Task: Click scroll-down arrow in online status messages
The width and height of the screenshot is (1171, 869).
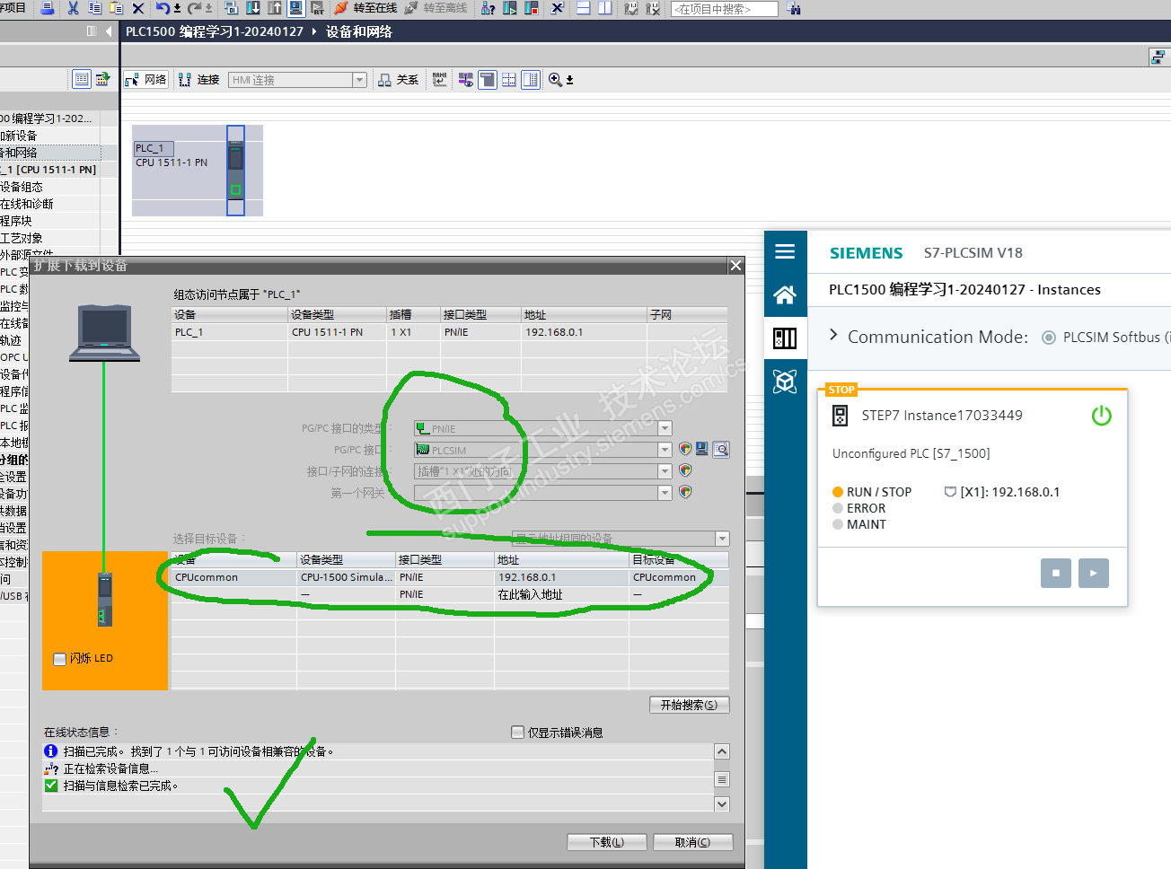Action: [x=722, y=804]
